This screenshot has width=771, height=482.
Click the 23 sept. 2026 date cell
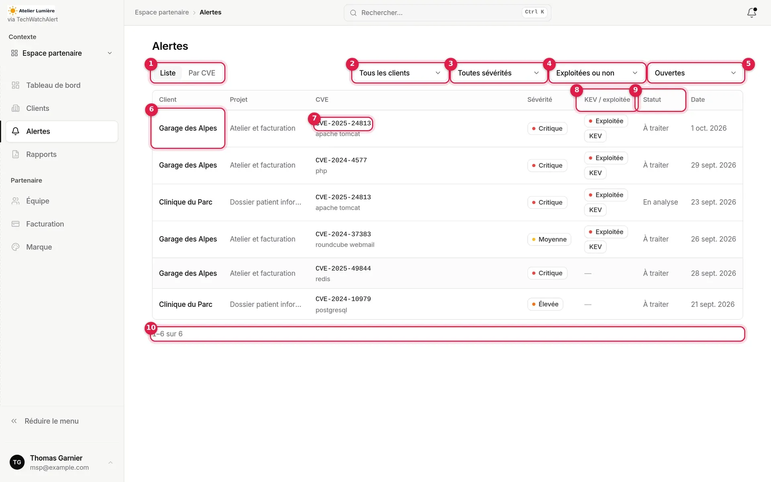(713, 202)
